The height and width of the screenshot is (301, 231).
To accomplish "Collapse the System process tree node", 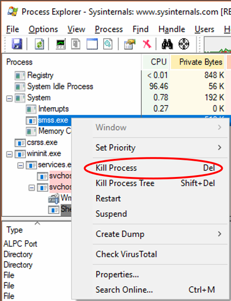I will point(9,98).
